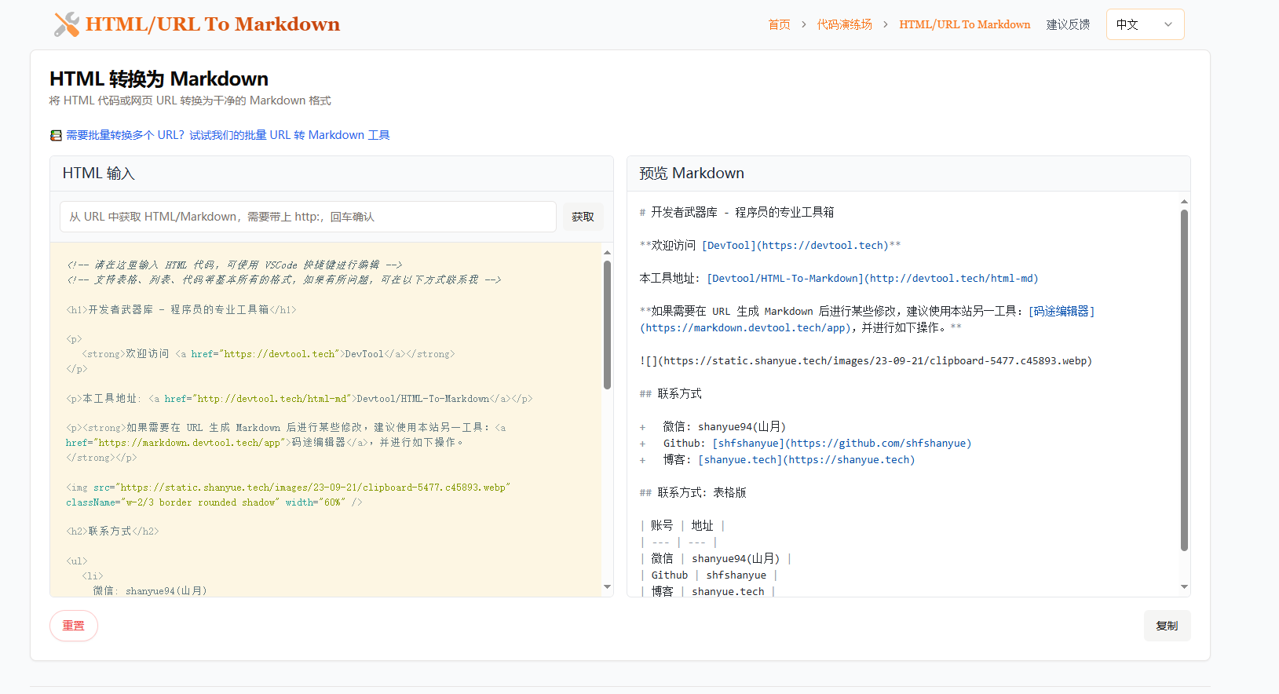This screenshot has height=694, width=1279.
Task: Select HTML/URL To Markdown breadcrumb item
Action: (964, 24)
